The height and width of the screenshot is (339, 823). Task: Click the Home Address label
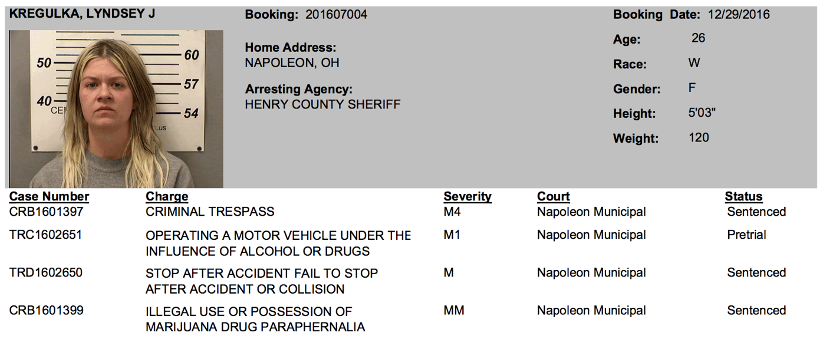[x=291, y=48]
